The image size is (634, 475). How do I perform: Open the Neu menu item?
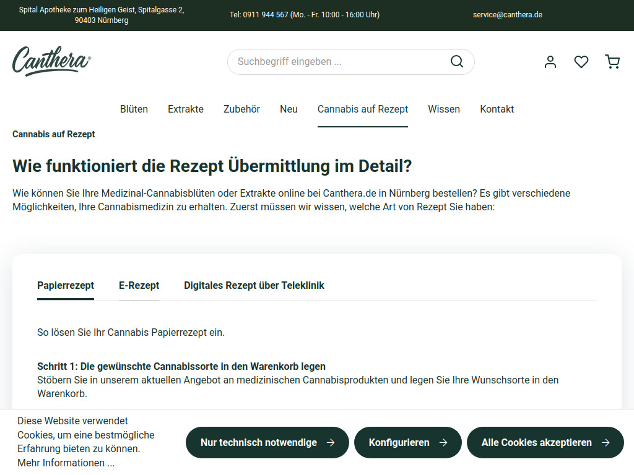point(289,109)
